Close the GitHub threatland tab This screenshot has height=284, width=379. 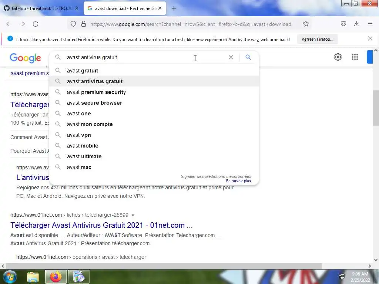point(77,8)
